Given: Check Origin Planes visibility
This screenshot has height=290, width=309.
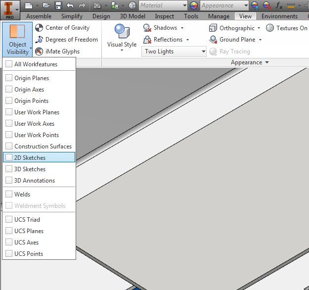Looking at the screenshot, I should 9,78.
